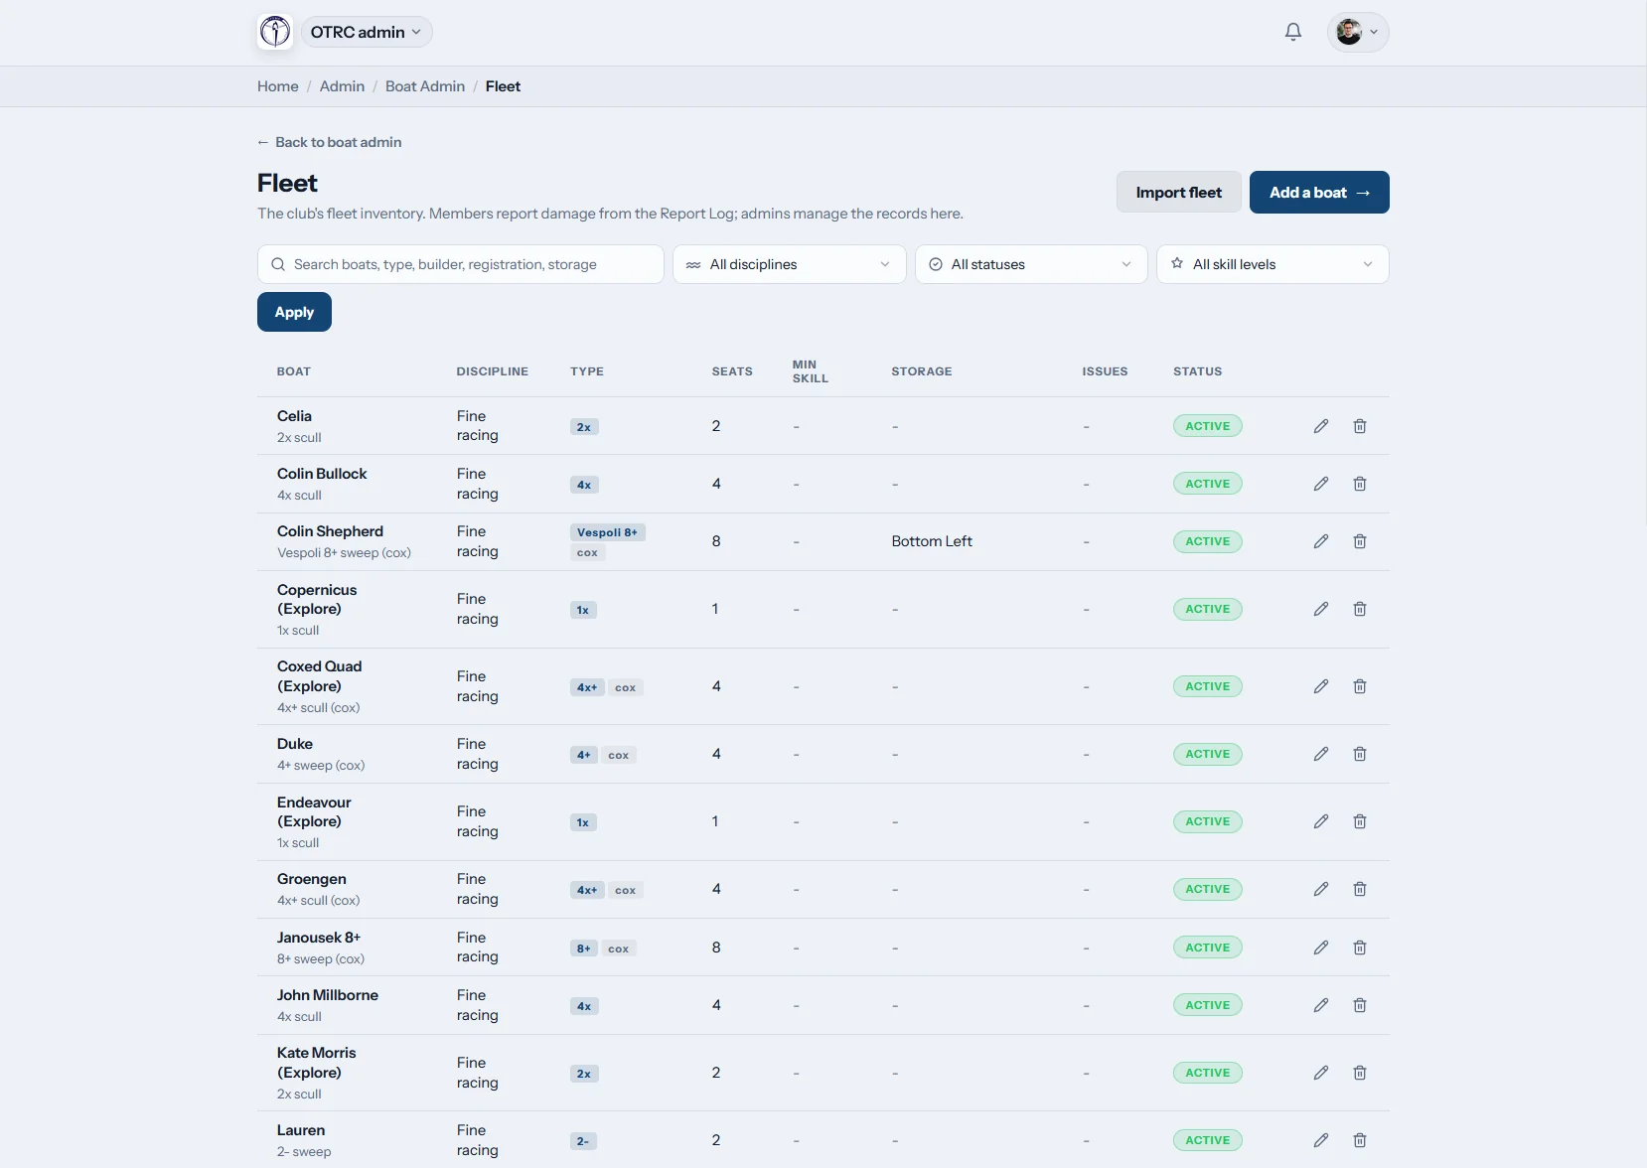The width and height of the screenshot is (1647, 1168).
Task: Click the 4x type tag for Colin Bullock
Action: (584, 485)
